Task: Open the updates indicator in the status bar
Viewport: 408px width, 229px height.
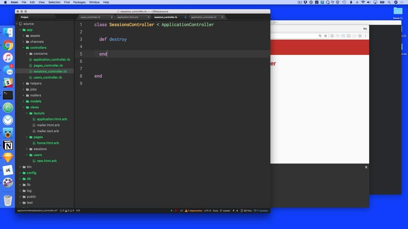Action: coord(262,210)
